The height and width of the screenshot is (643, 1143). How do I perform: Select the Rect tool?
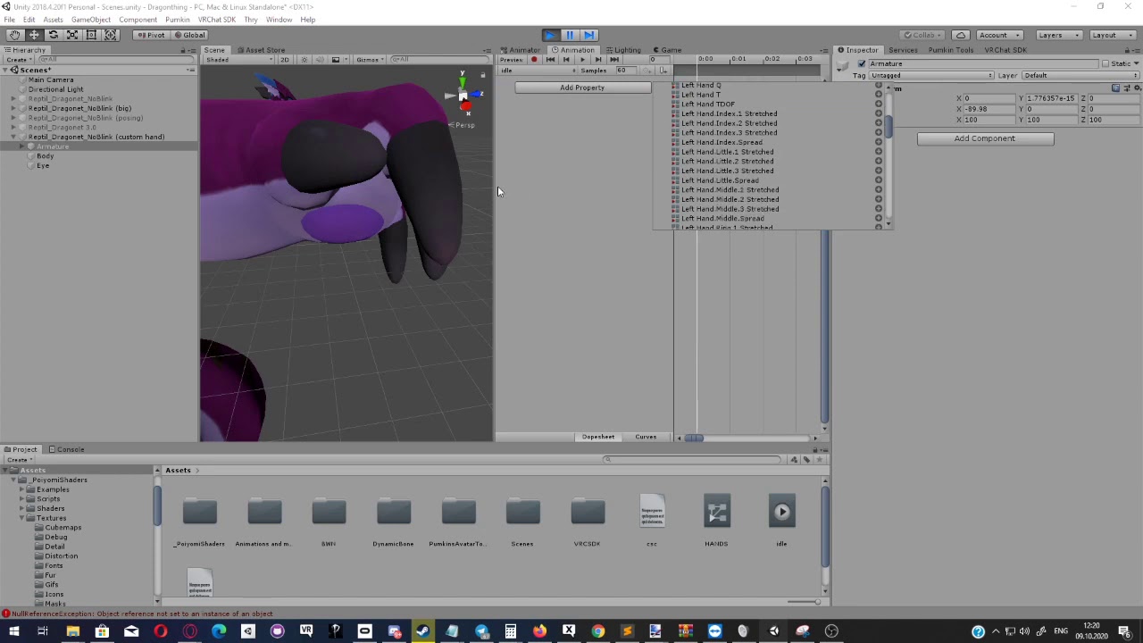[91, 35]
